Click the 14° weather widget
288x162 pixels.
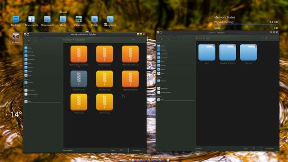pyautogui.click(x=16, y=114)
